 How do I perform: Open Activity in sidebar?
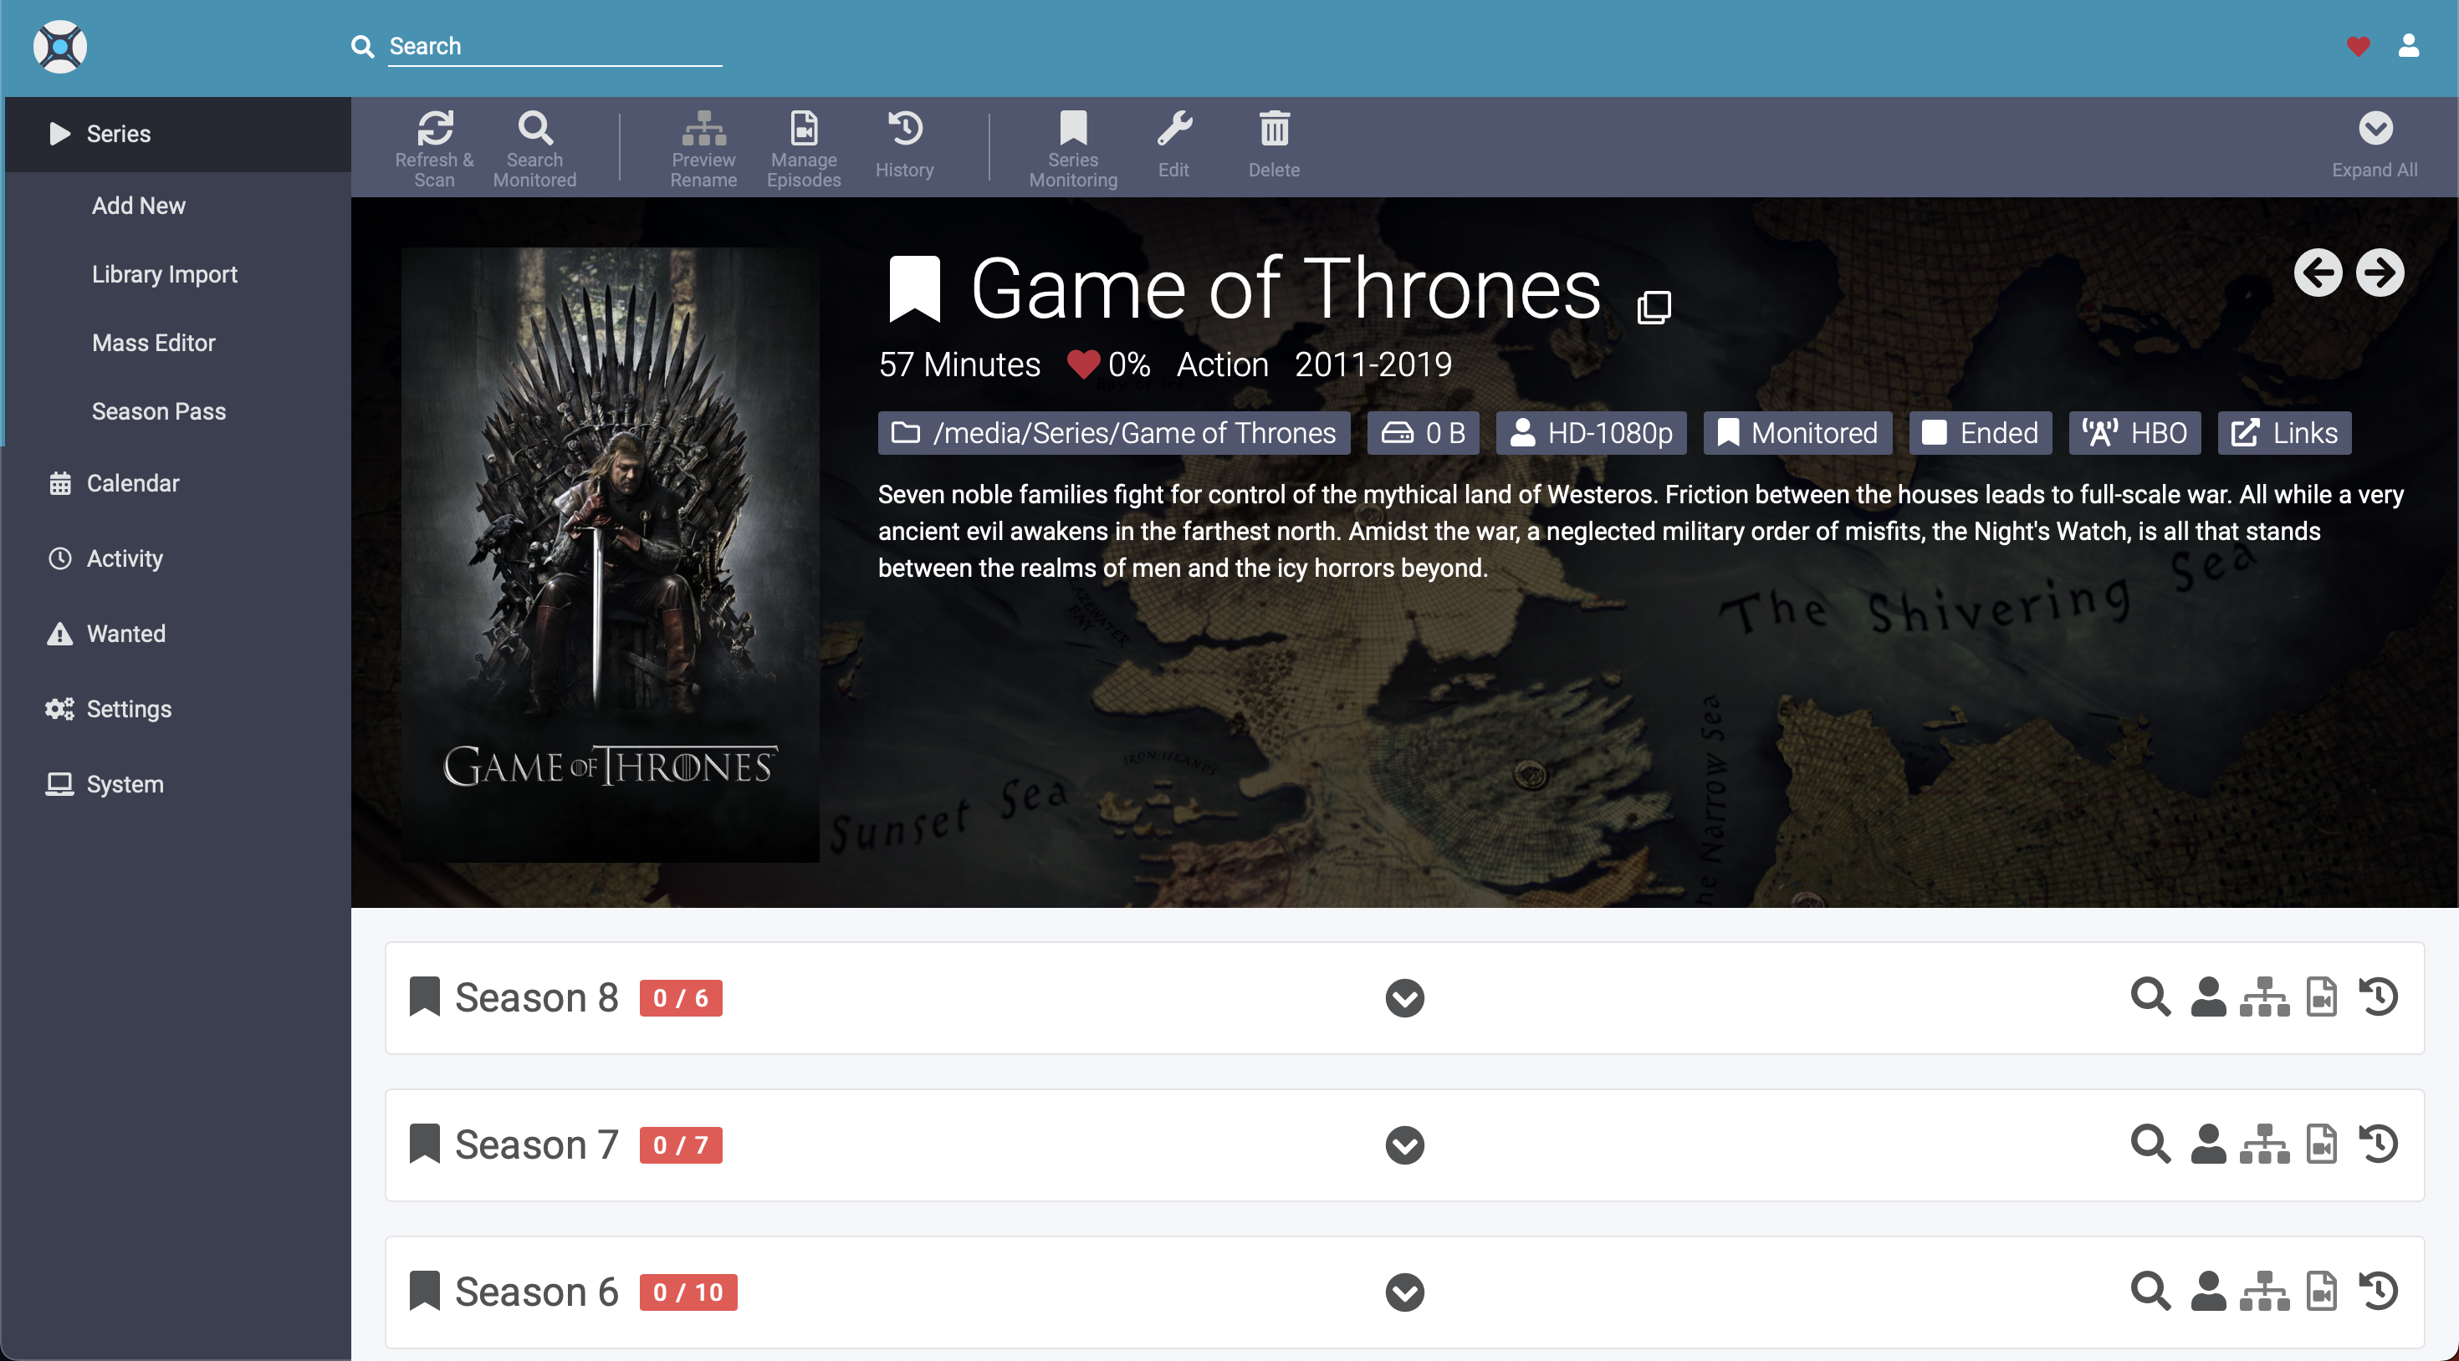coord(177,558)
